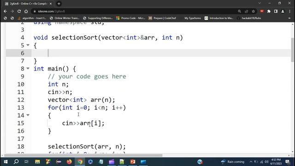Show more bookmarks chevron
Screen dimensions: 295x166
pos(289,18)
